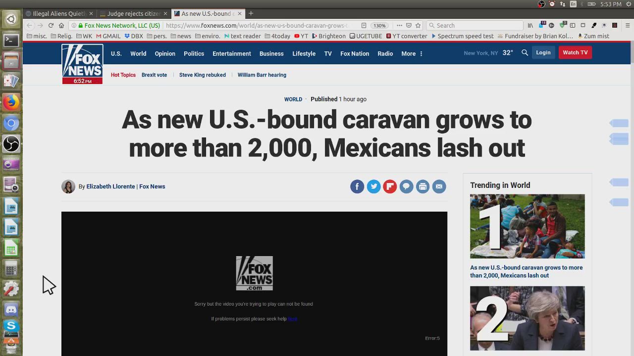
Task: Open the 'Brexit vote' hot topic link
Action: click(154, 75)
